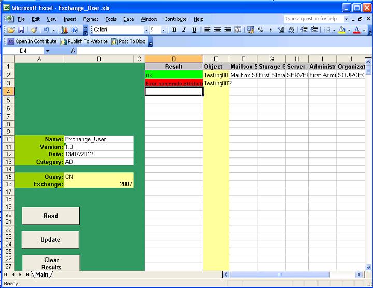This screenshot has height=288, width=373.
Task: Toggle Bold formatting
Action: point(174,30)
